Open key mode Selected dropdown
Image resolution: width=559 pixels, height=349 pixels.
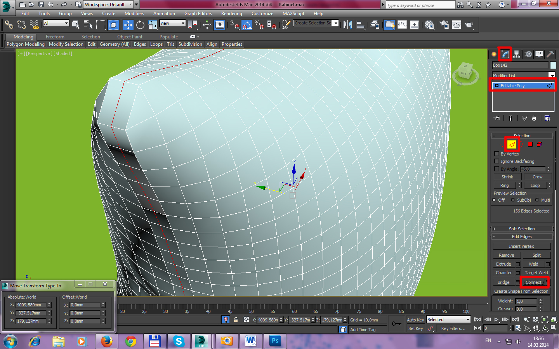tap(449, 320)
